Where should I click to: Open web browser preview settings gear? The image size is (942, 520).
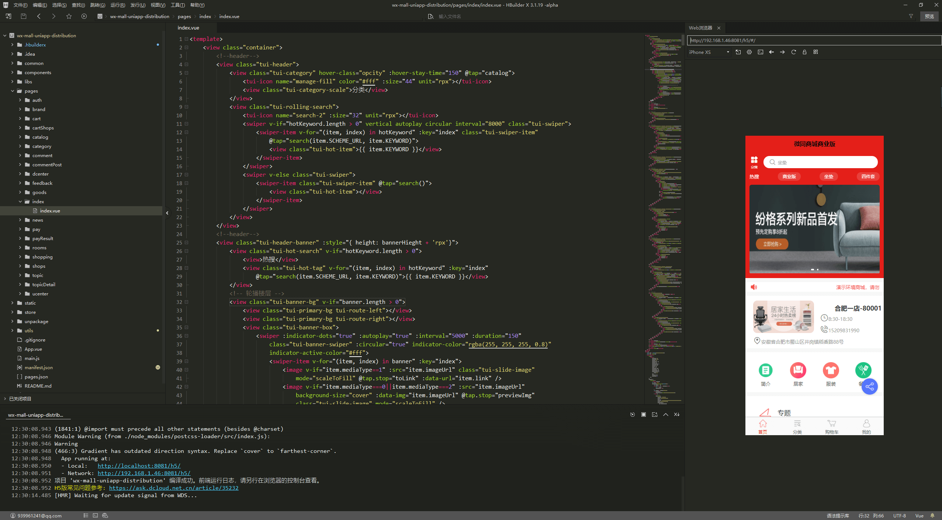749,52
